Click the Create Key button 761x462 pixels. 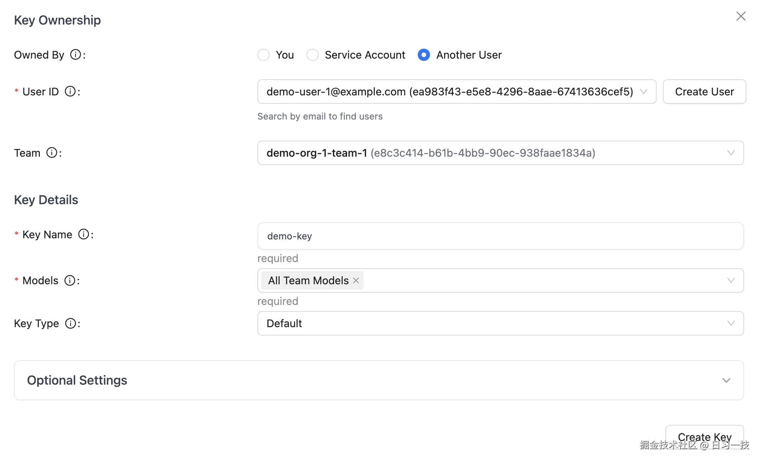click(704, 437)
